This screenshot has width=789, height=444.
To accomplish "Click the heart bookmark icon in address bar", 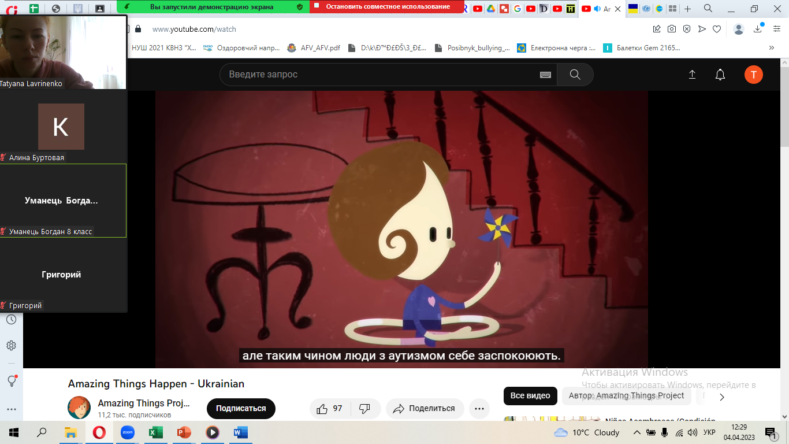I will coord(717,29).
